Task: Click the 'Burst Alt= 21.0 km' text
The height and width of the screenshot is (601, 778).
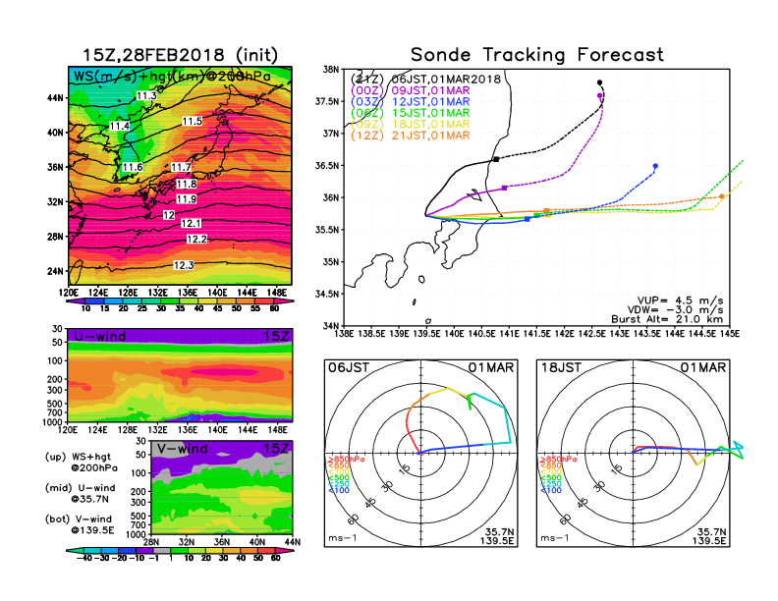Action: click(x=667, y=319)
